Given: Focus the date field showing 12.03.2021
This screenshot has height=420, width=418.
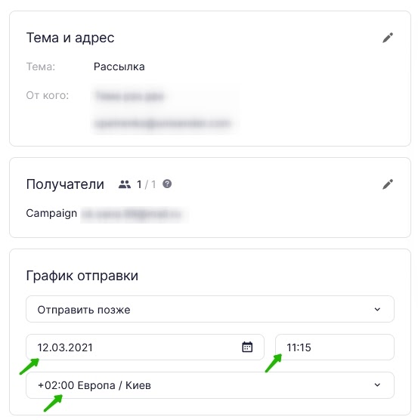Looking at the screenshot, I should coord(145,347).
